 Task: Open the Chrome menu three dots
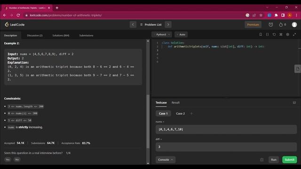(296, 15)
